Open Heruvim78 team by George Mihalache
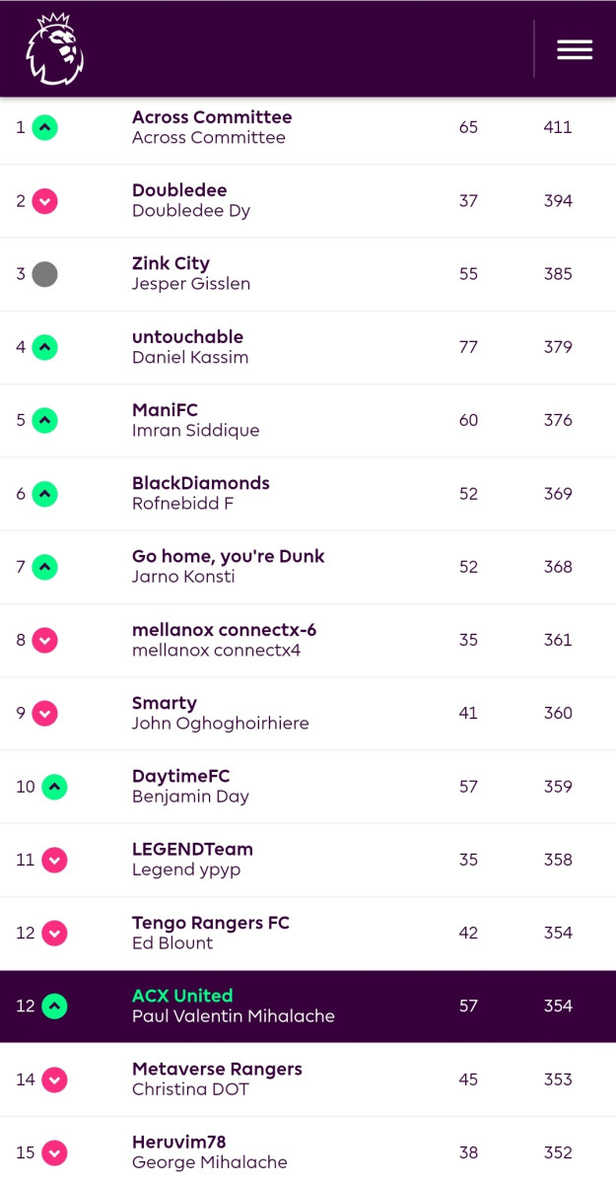 coord(179,1142)
